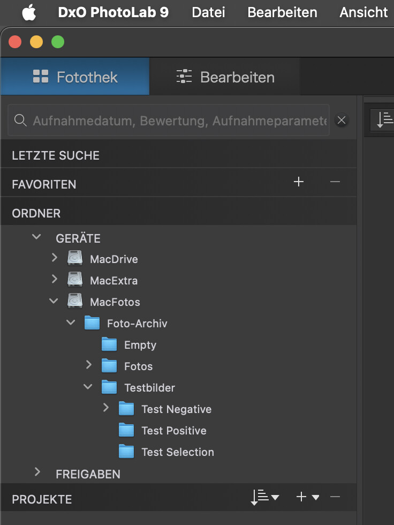The width and height of the screenshot is (394, 525).
Task: Click the Test Negative folder icon
Action: (126, 408)
